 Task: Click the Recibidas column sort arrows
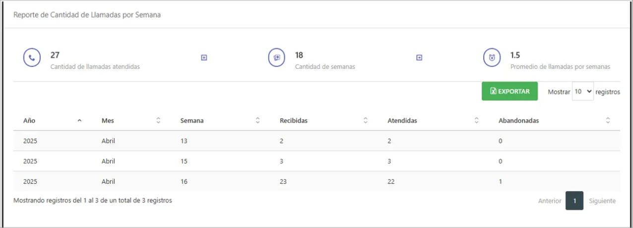pyautogui.click(x=365, y=120)
